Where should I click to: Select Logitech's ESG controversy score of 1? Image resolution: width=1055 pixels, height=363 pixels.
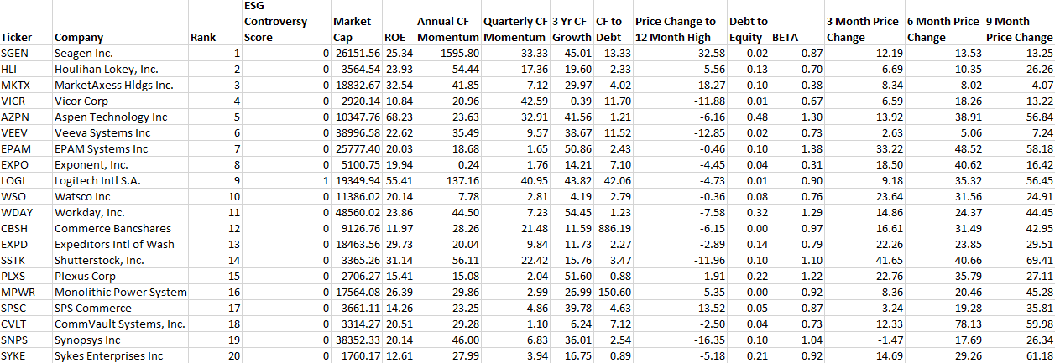tap(325, 180)
